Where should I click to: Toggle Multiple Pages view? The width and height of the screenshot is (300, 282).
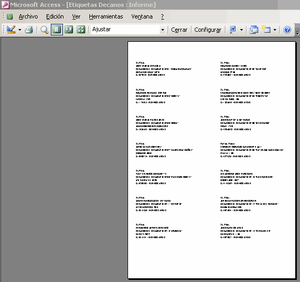click(x=81, y=30)
